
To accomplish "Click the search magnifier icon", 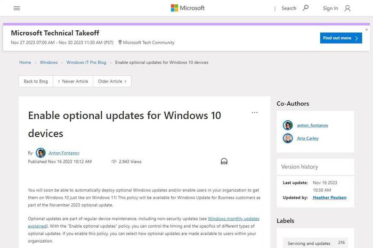I will point(306,8).
